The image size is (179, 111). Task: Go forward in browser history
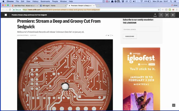(x=6, y=10)
